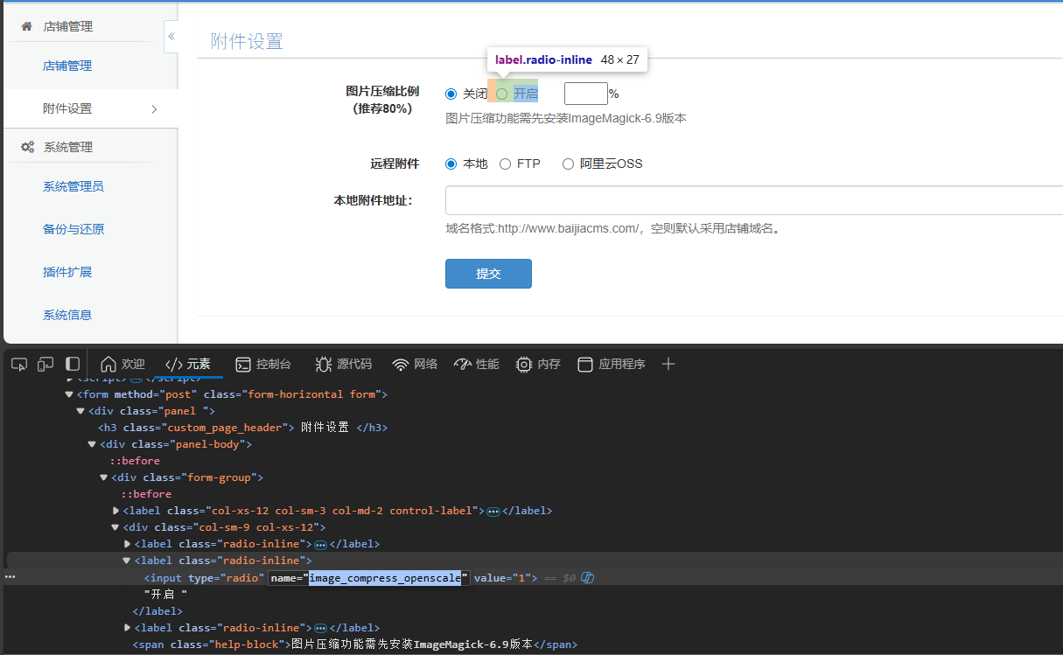Image resolution: width=1063 pixels, height=655 pixels.
Task: Select the 开启 radio for image compression
Action: 502,94
